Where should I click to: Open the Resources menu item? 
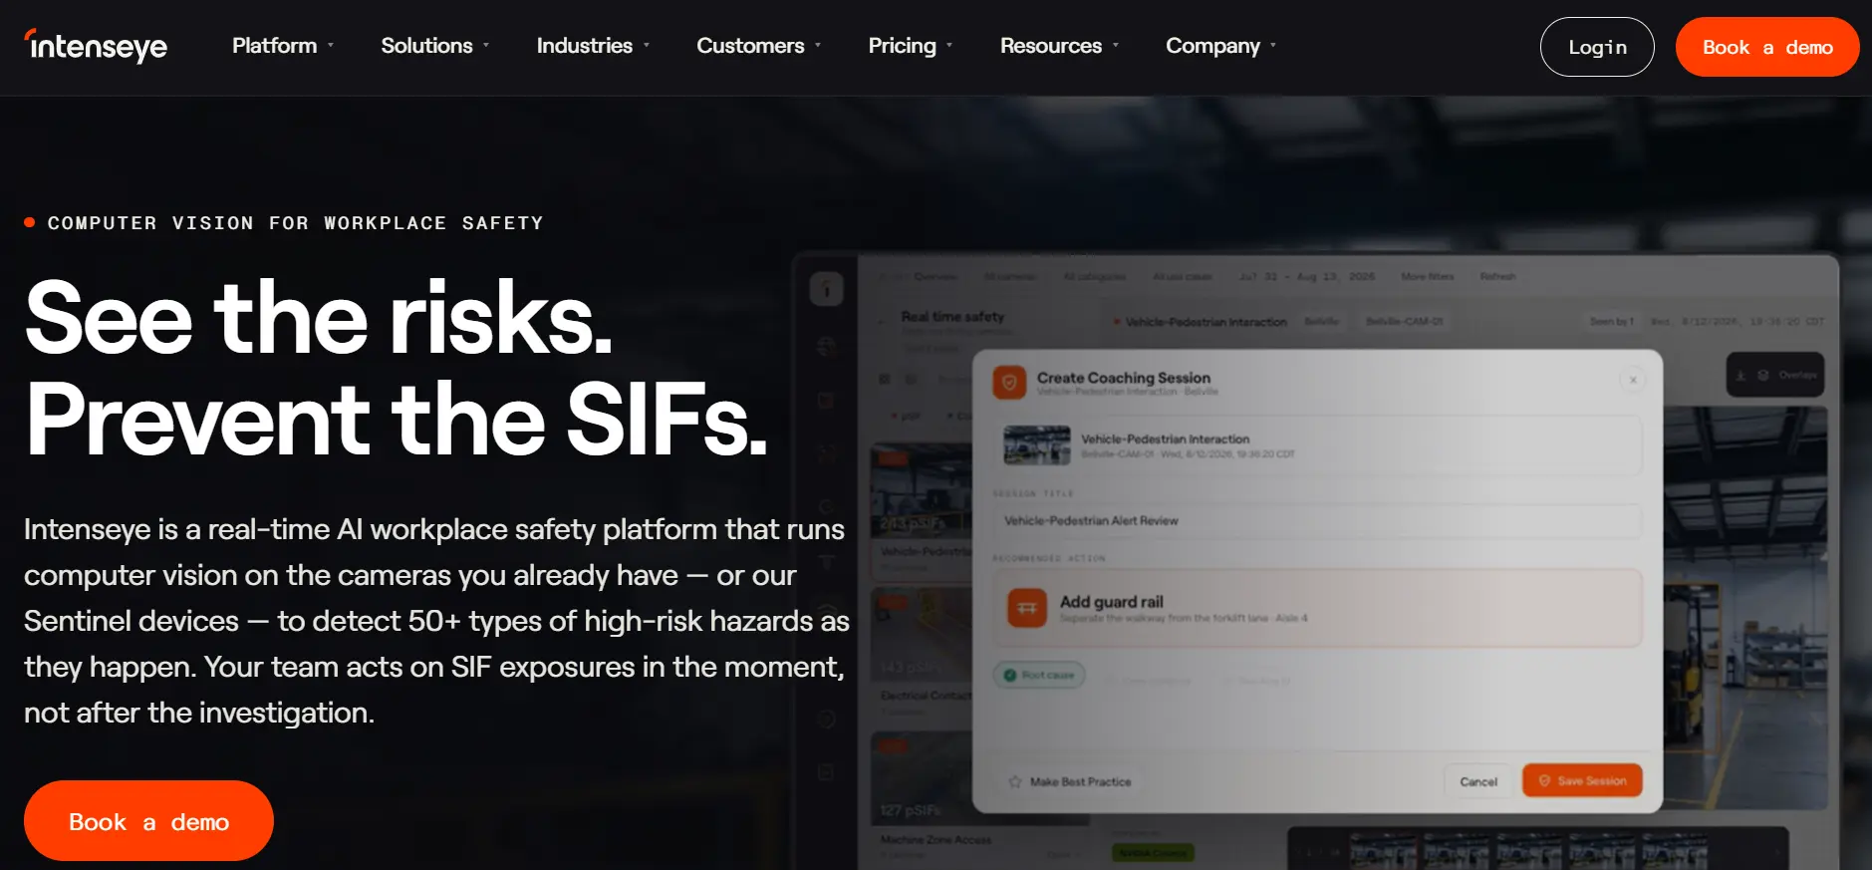tap(1059, 46)
